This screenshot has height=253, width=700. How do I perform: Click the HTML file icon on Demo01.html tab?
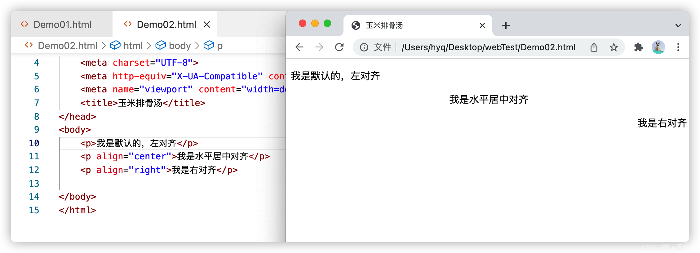pos(24,24)
